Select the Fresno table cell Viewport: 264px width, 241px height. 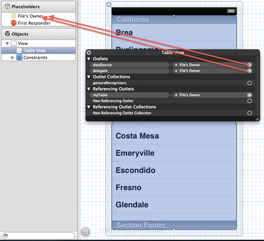point(174,187)
